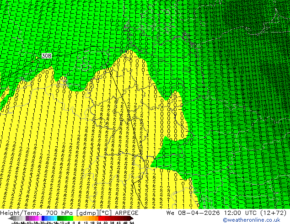Click the '24' legend value
290x224 pixels.
click(99, 223)
